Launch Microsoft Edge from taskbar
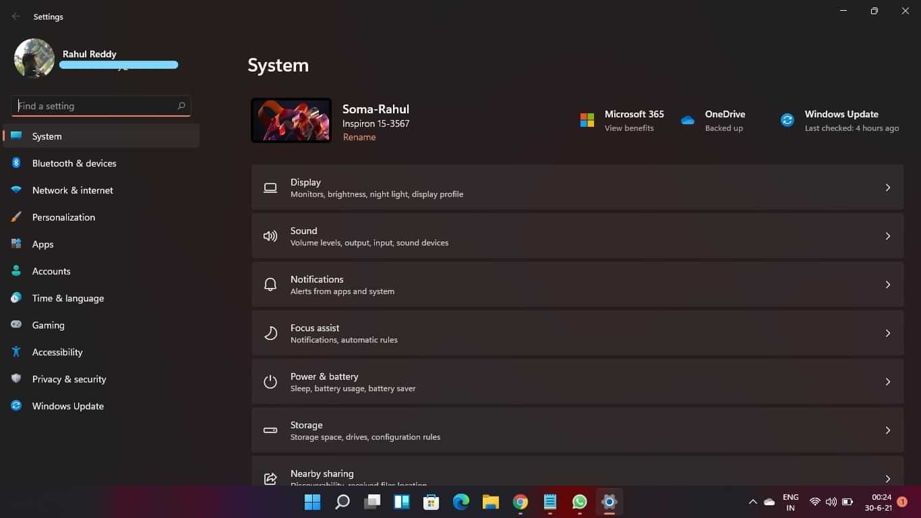 pyautogui.click(x=461, y=502)
